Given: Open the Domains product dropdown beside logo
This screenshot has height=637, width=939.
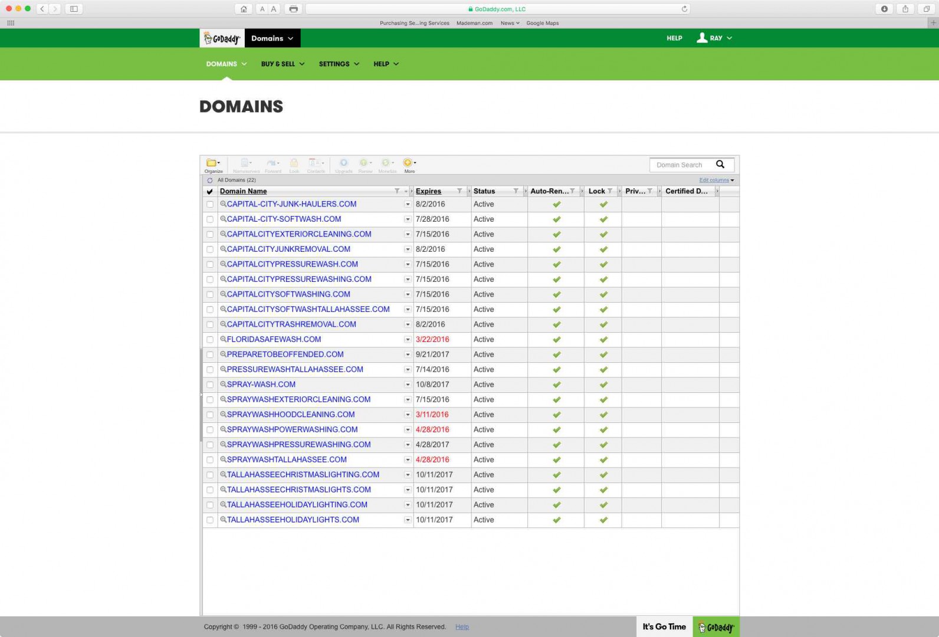Looking at the screenshot, I should click(x=272, y=38).
